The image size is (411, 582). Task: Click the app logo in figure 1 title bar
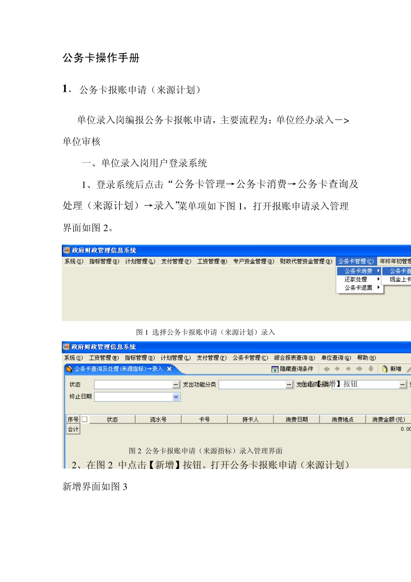click(x=67, y=250)
